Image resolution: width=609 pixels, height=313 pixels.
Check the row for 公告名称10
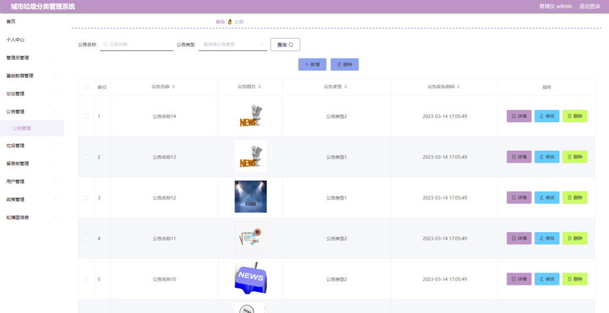86,279
